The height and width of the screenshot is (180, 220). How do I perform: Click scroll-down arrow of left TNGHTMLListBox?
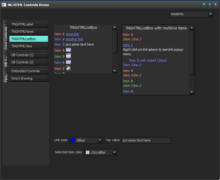tap(115, 71)
